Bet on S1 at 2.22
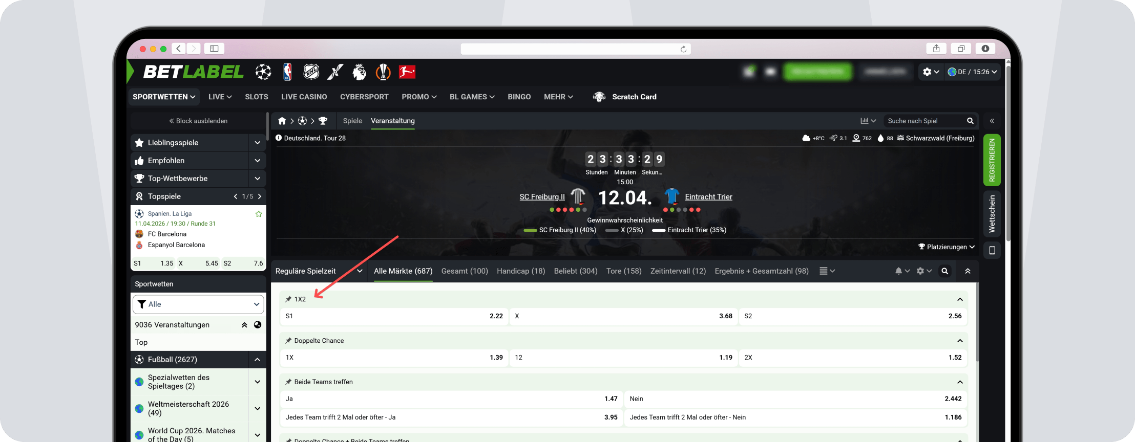 [394, 316]
